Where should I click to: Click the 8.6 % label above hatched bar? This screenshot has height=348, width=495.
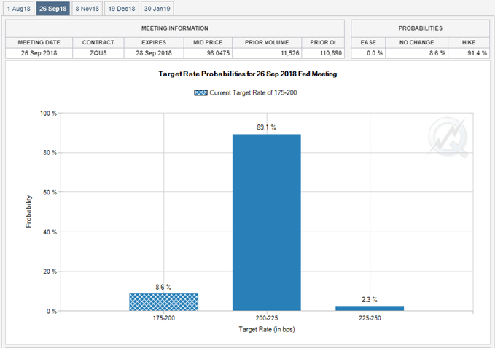[163, 287]
